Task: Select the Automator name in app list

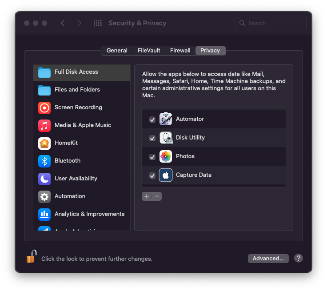Action: coord(190,119)
